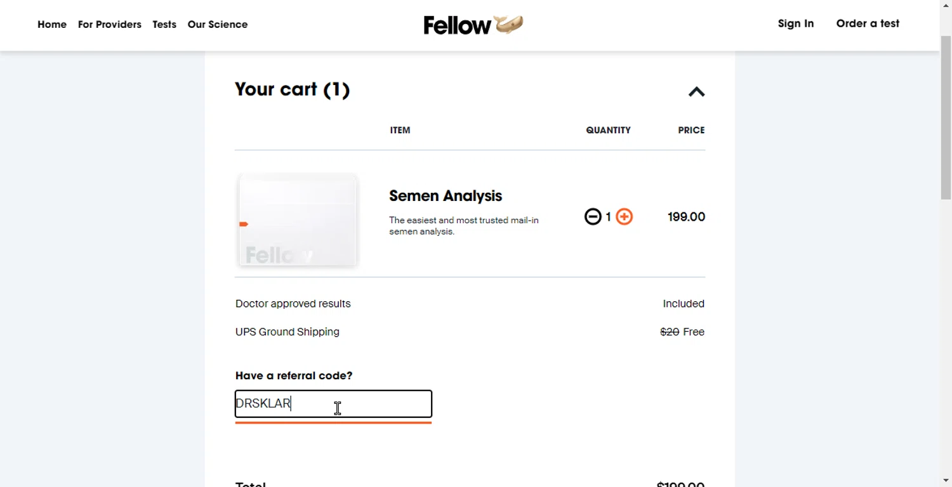952x487 pixels.
Task: Click the Fellow wordmark logo
Action: coord(457,25)
